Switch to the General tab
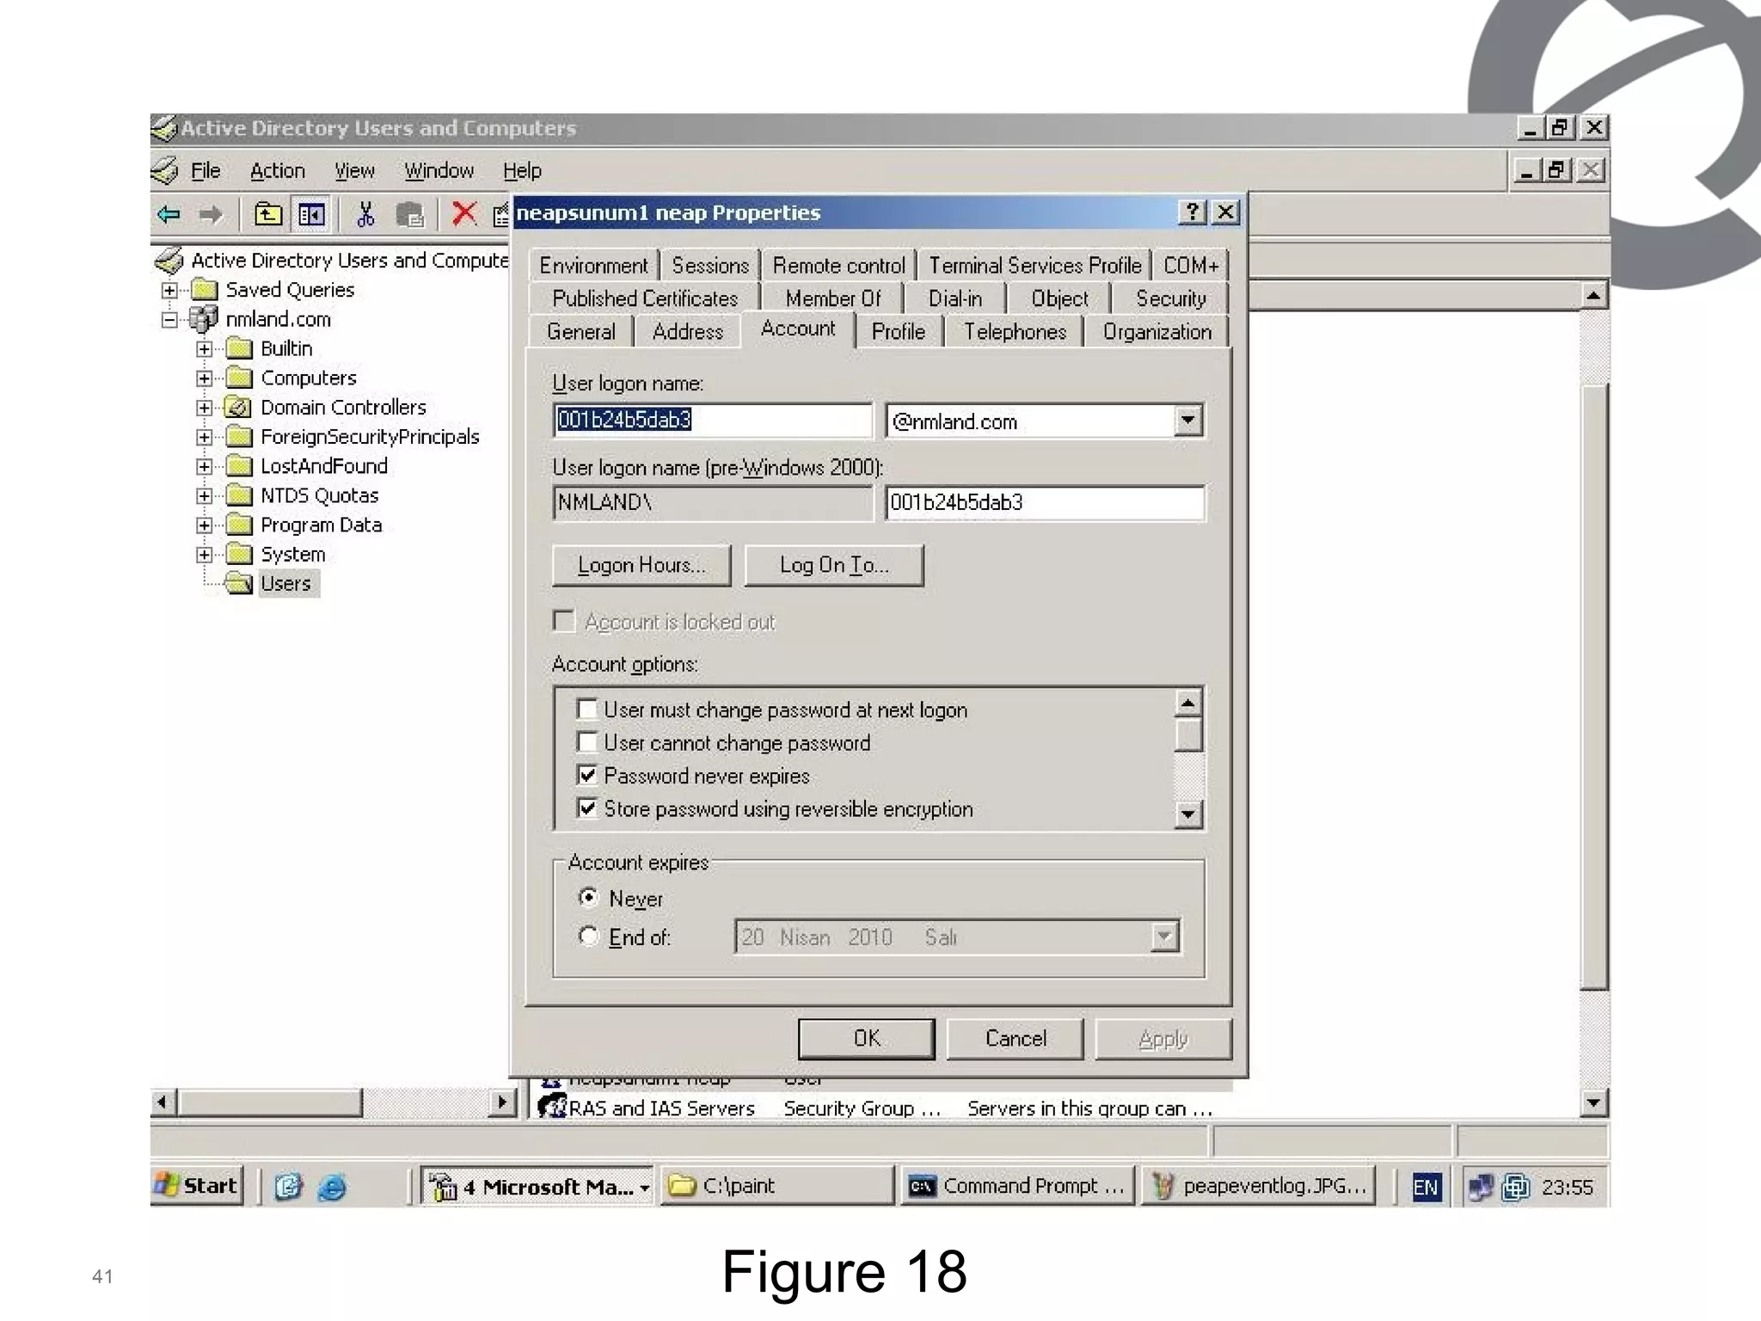 [x=581, y=332]
